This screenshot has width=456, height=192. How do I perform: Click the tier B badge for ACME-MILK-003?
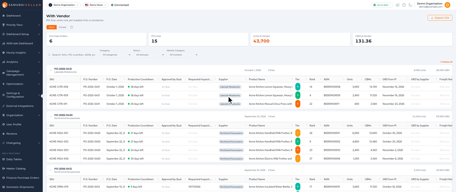tap(298, 150)
